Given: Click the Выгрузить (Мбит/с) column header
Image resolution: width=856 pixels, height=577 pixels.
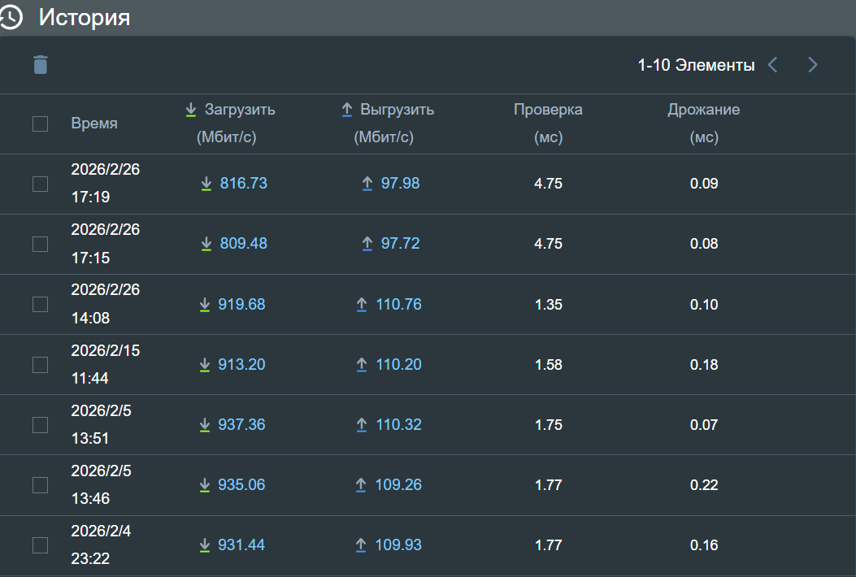Looking at the screenshot, I should point(388,124).
